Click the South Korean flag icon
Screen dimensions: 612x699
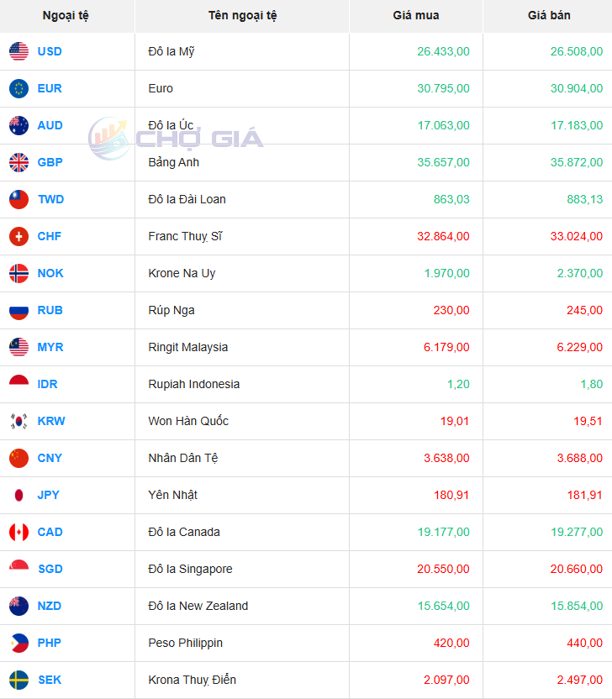tap(18, 421)
